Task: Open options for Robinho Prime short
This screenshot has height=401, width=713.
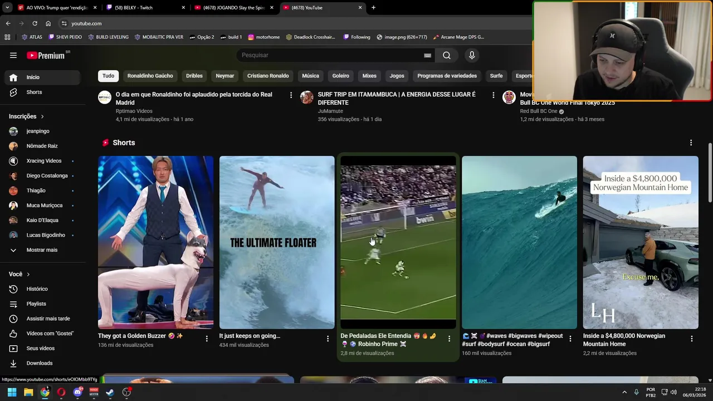Action: (449, 339)
